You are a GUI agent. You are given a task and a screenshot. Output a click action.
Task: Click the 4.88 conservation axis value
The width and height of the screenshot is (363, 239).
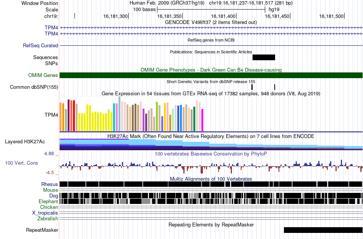click(49, 154)
